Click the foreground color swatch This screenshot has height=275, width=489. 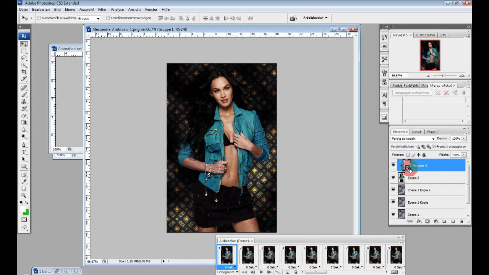click(x=23, y=209)
